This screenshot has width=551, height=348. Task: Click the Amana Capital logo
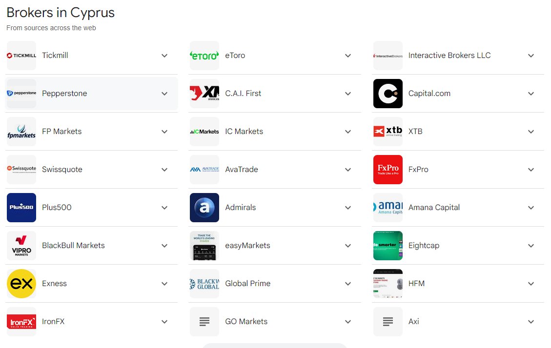pyautogui.click(x=388, y=208)
